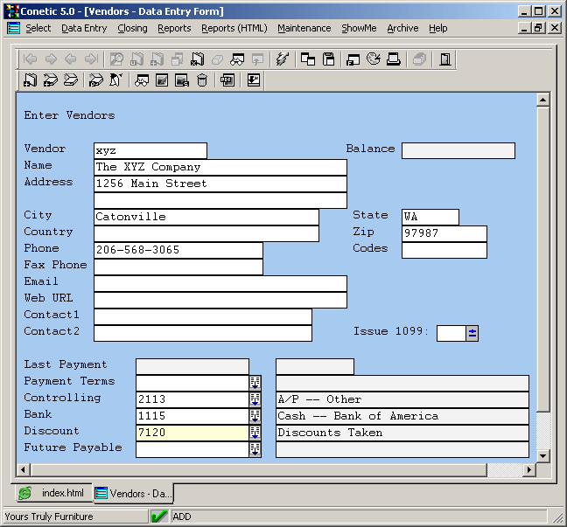This screenshot has height=527, width=567.
Task: Click the exit door toolbar icon
Action: [445, 59]
